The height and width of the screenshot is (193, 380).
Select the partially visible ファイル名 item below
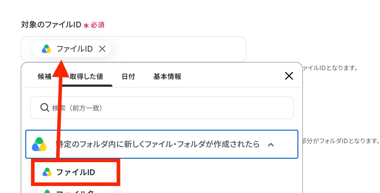pos(75,189)
